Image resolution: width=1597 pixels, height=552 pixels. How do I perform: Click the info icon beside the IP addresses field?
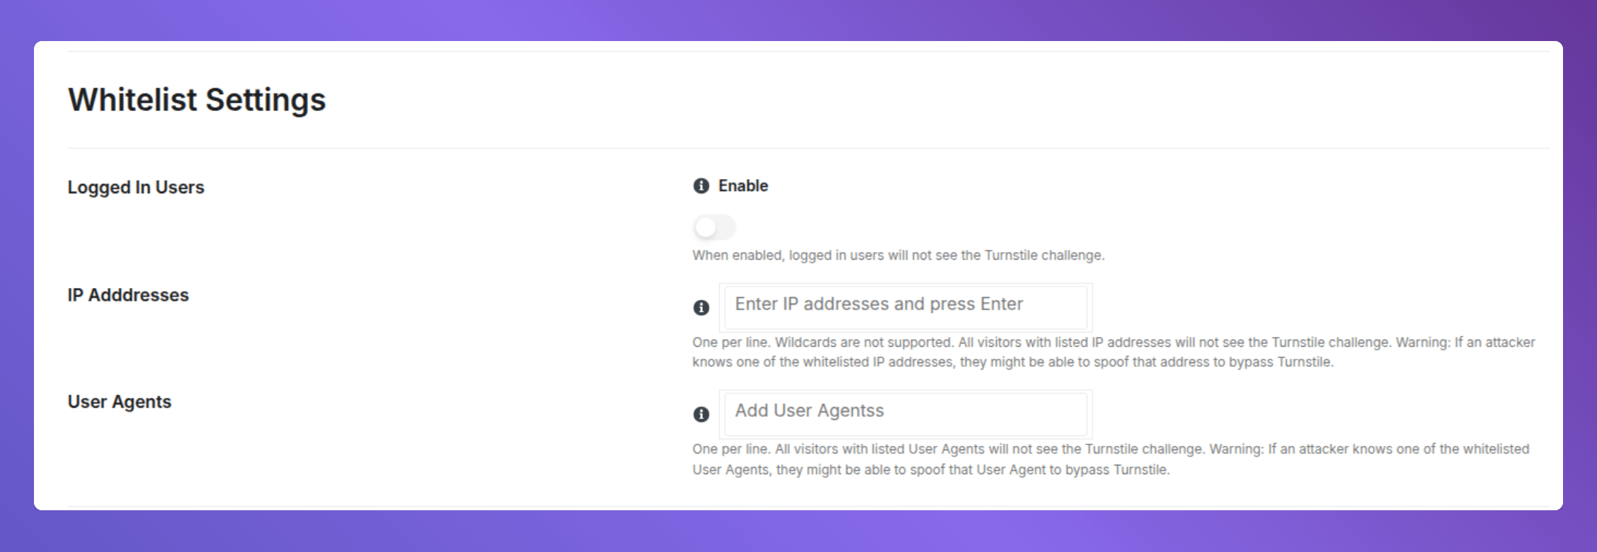(x=701, y=308)
